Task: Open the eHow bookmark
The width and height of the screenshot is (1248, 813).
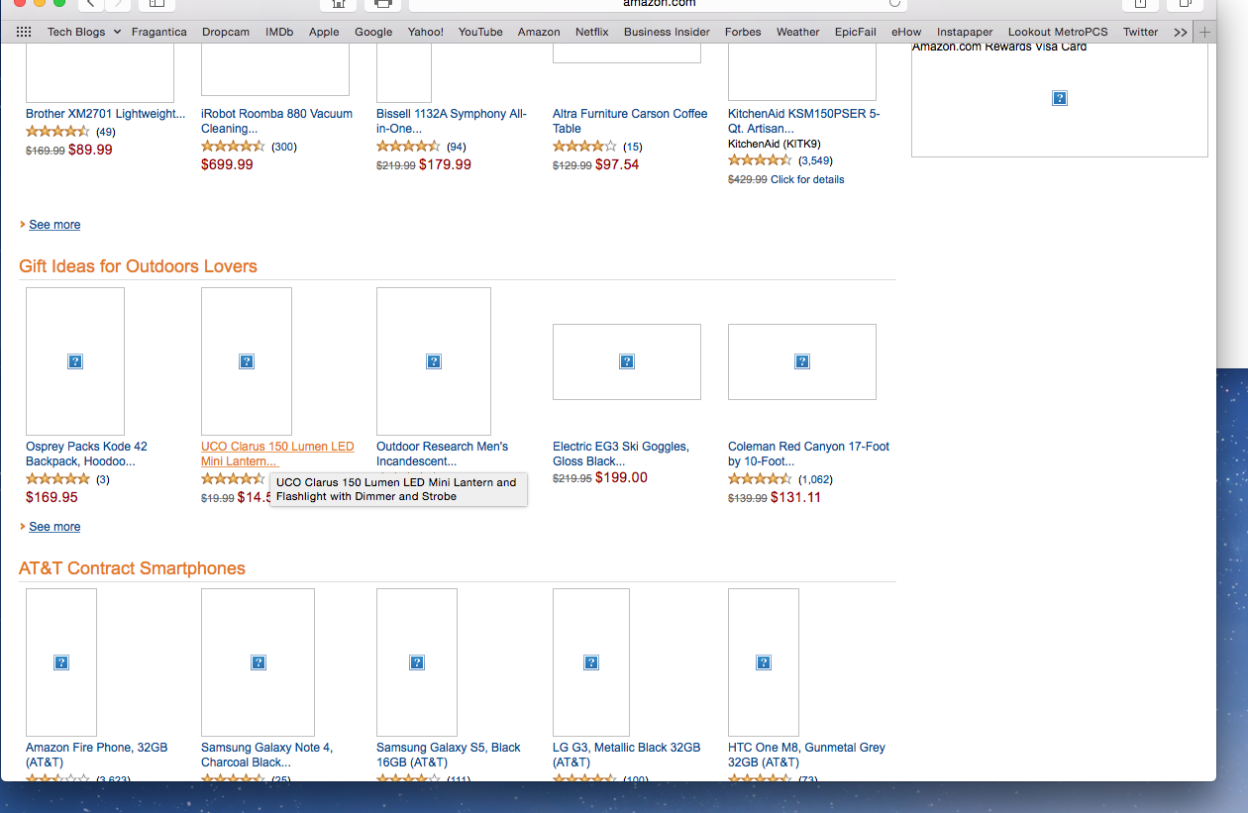Action: tap(906, 32)
